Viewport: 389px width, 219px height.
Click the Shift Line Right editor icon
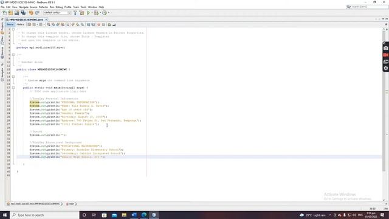93,24
